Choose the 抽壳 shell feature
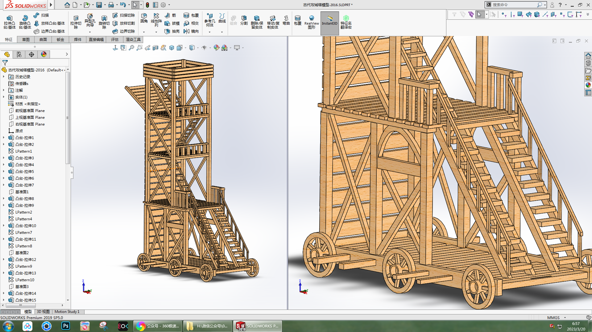Image resolution: width=592 pixels, height=332 pixels. tap(172, 31)
